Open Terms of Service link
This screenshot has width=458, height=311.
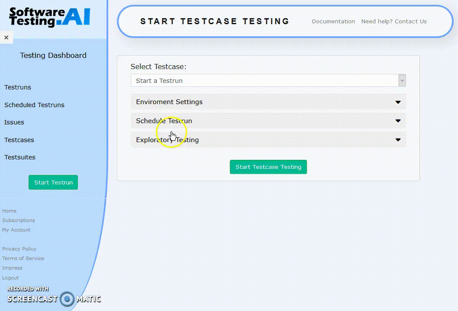point(23,258)
